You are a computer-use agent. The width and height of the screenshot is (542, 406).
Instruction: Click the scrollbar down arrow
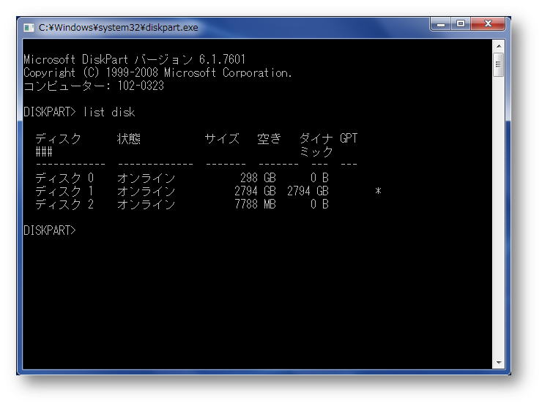click(499, 362)
